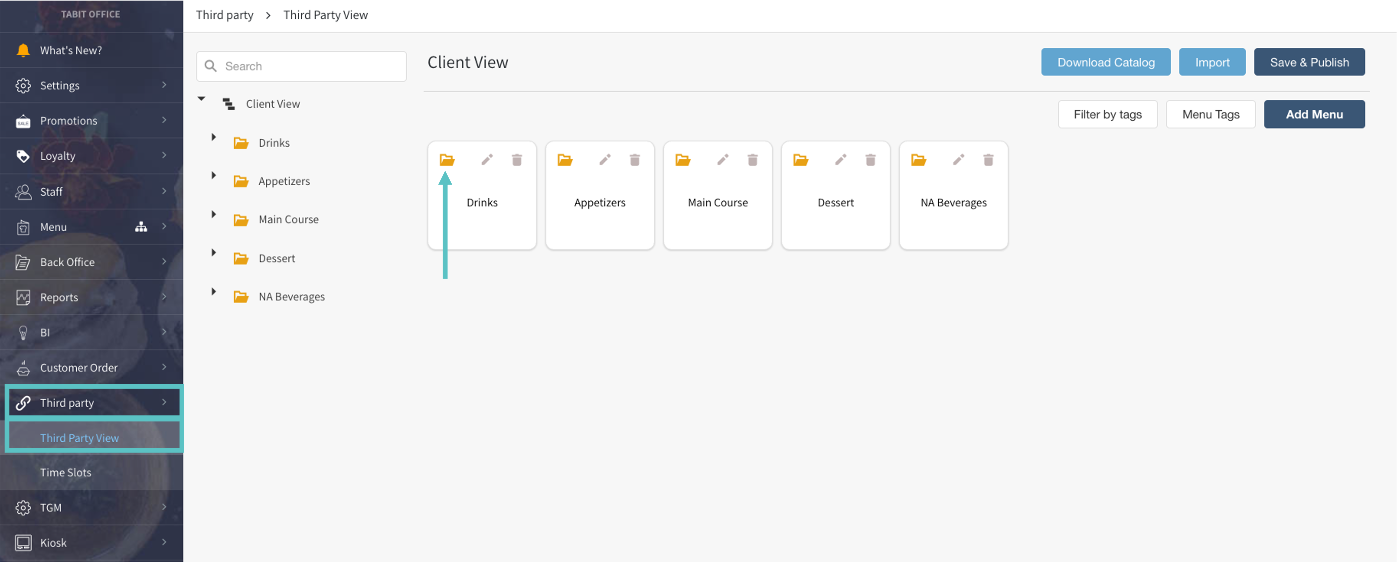Expand the Drinks tree node
Image resolution: width=1398 pixels, height=562 pixels.
[x=213, y=137]
